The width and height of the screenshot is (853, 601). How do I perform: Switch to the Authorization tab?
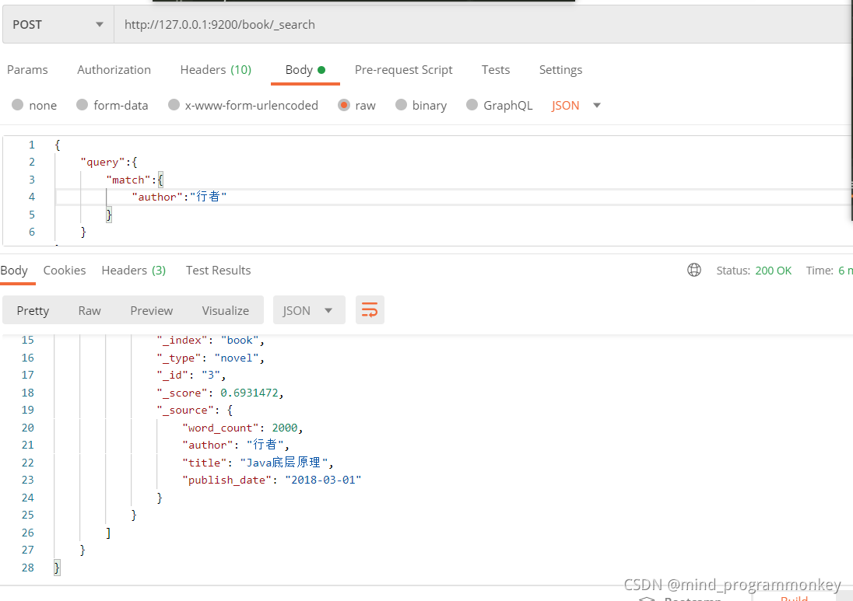pos(114,69)
